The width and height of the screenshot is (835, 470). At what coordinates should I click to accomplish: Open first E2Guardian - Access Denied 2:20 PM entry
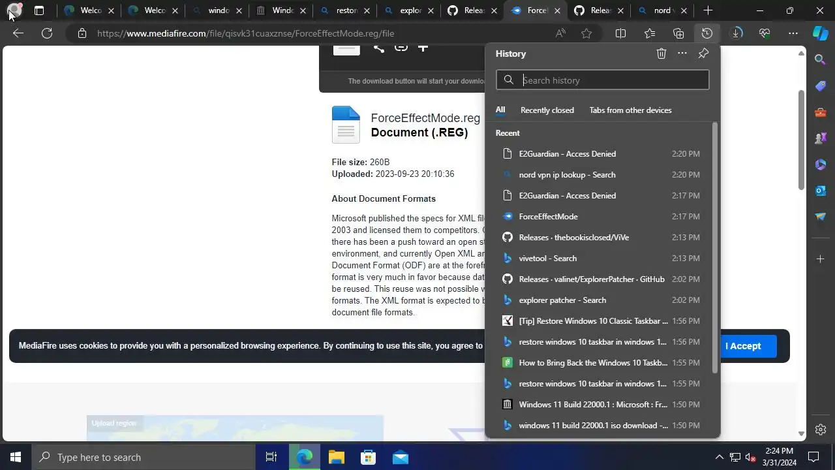(600, 154)
